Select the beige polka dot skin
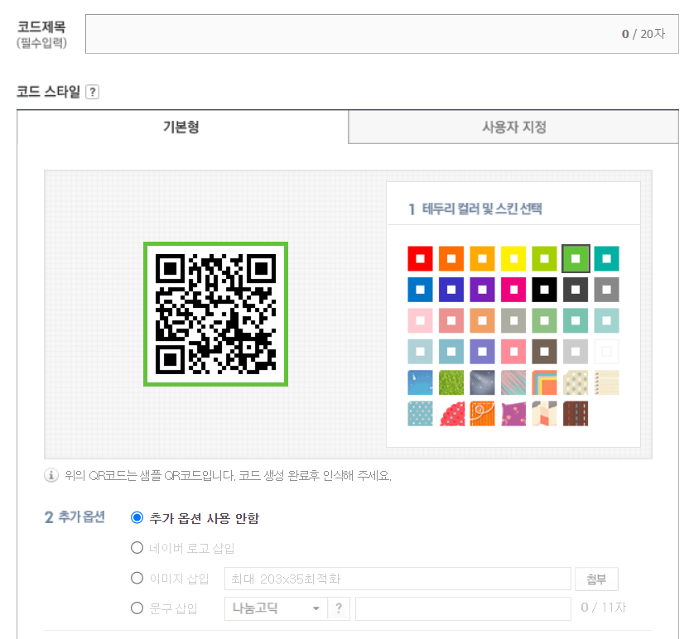The width and height of the screenshot is (689, 639). coord(576,382)
